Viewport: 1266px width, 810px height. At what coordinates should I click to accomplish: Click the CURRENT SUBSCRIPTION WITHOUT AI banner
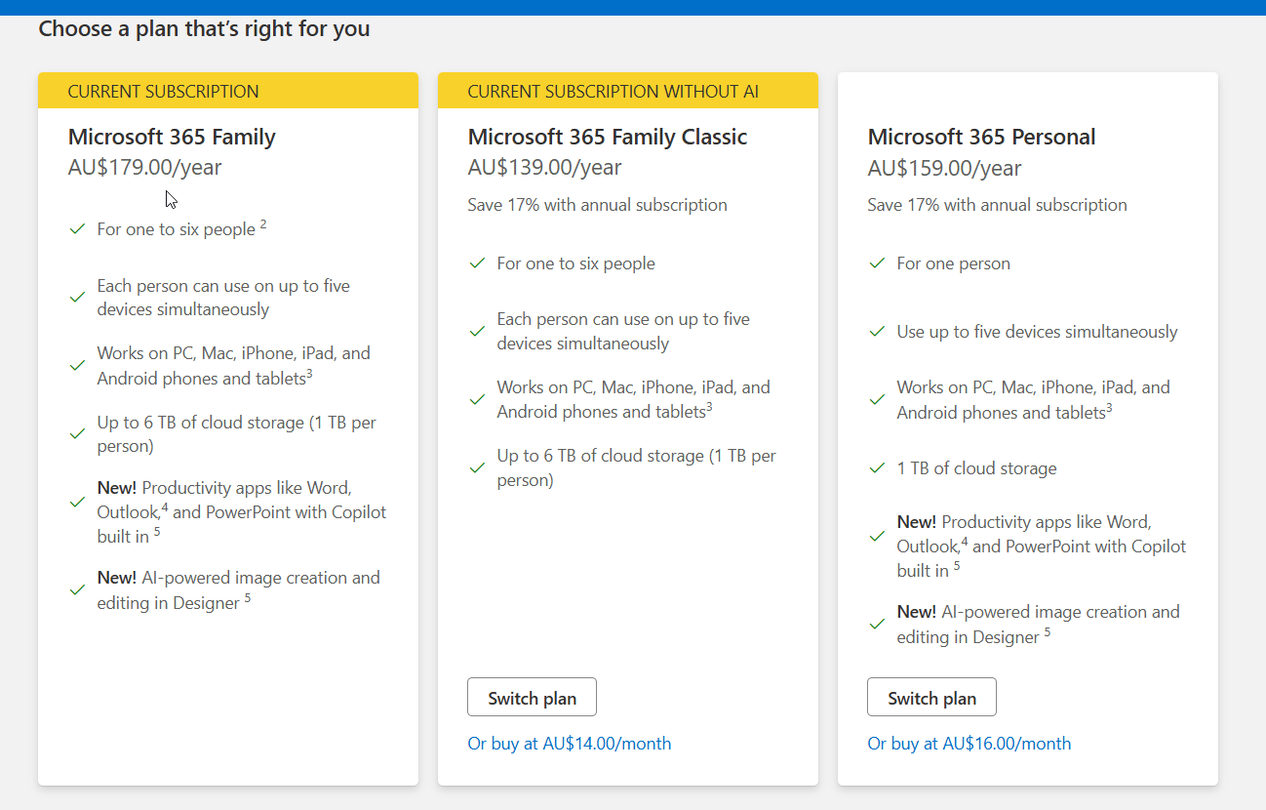(x=628, y=91)
